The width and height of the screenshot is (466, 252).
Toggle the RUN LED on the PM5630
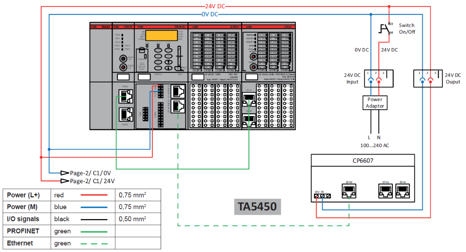click(x=158, y=45)
